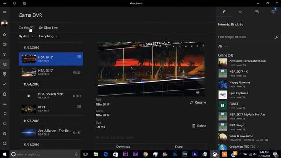Open Store bag sidebar icon
This screenshot has width=281, height=158.
4,94
